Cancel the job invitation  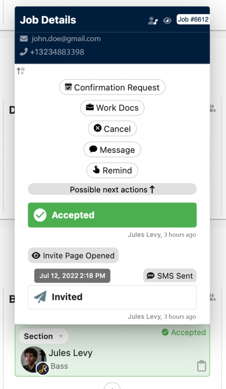(112, 128)
